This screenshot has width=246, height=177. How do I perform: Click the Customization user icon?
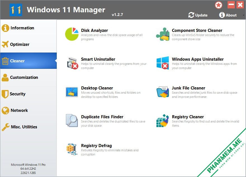pos(5,77)
